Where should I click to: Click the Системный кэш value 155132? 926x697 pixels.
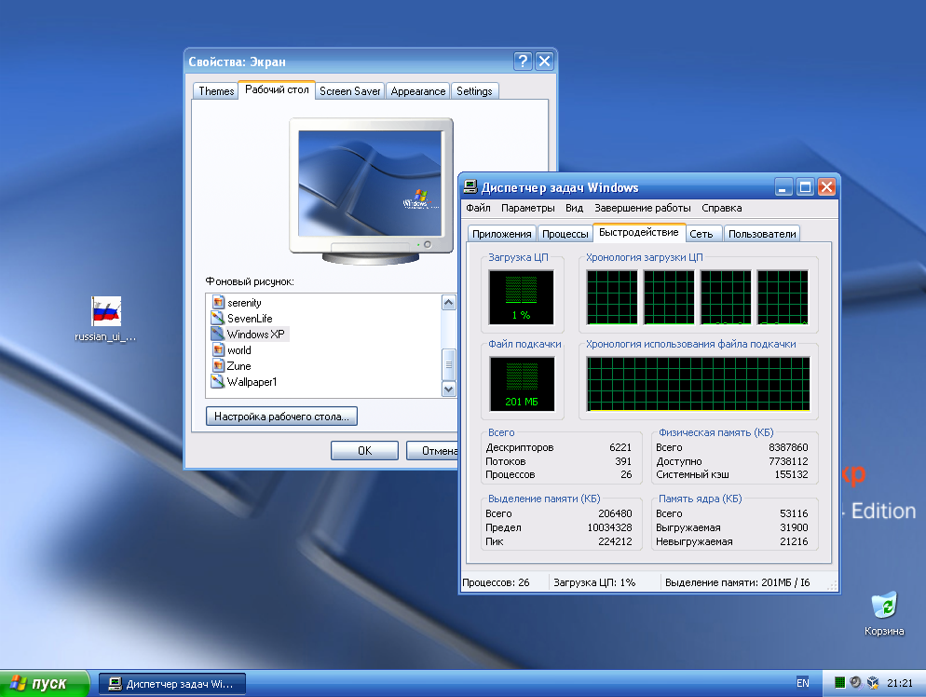coord(791,474)
